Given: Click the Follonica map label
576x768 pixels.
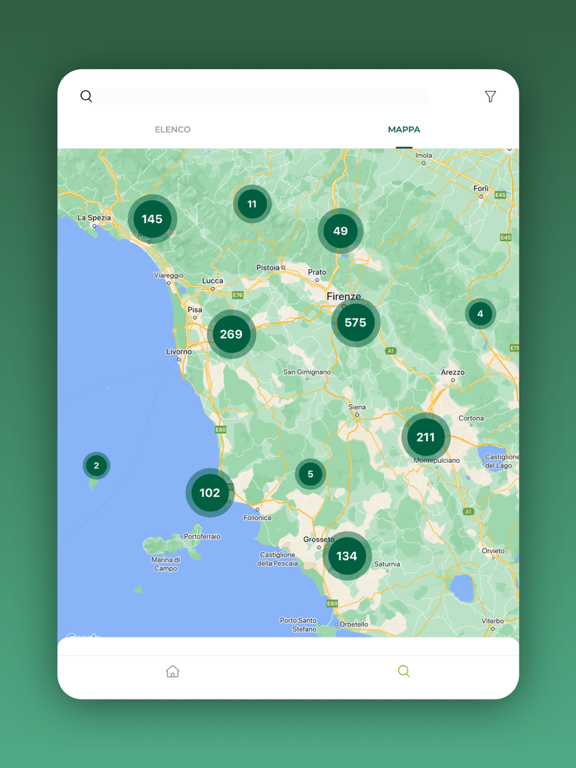Looking at the screenshot, I should coord(257,518).
